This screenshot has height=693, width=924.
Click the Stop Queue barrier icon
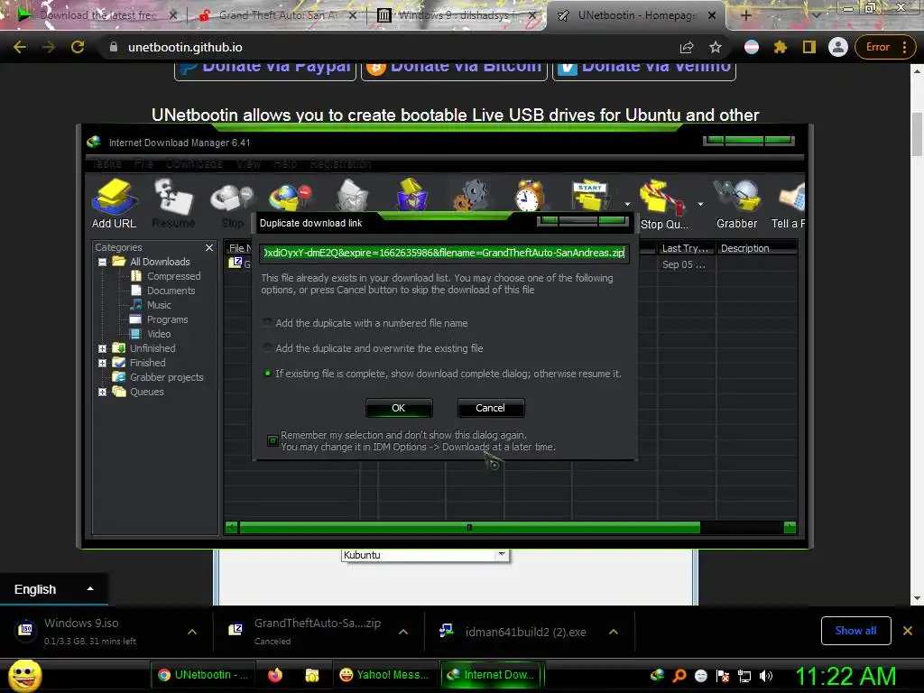click(663, 203)
